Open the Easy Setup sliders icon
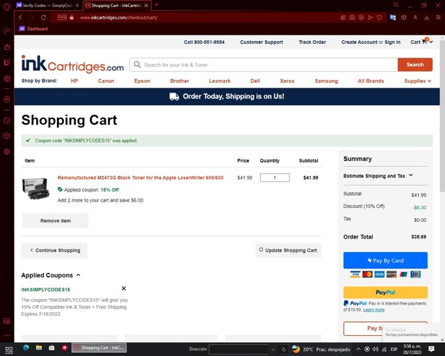This screenshot has width=445, height=356. 438,17
